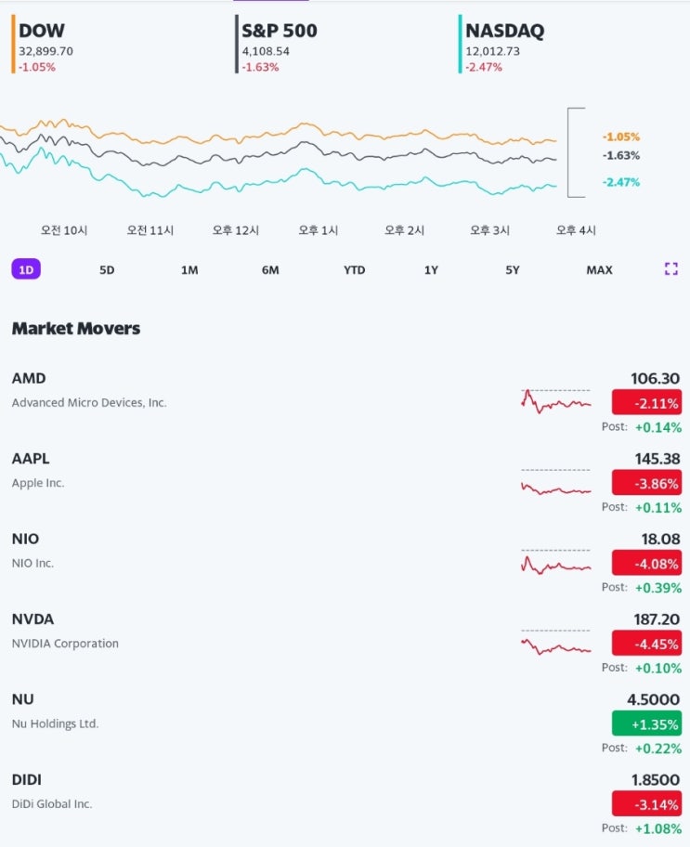This screenshot has width=690, height=847.
Task: Show MAX chart range
Action: (599, 269)
